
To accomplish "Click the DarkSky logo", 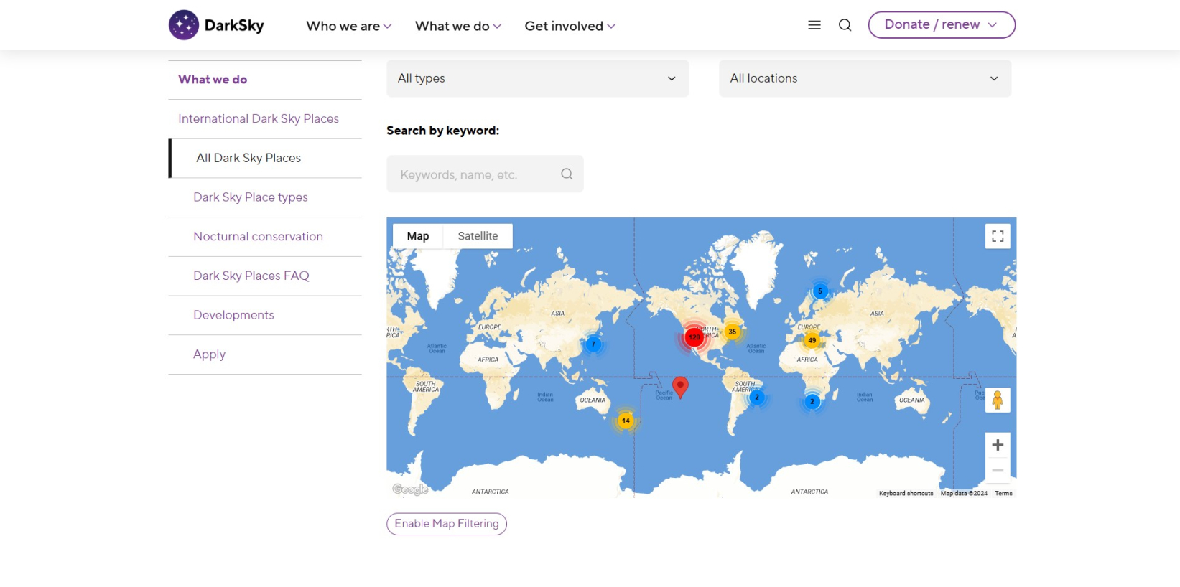I will pos(216,25).
